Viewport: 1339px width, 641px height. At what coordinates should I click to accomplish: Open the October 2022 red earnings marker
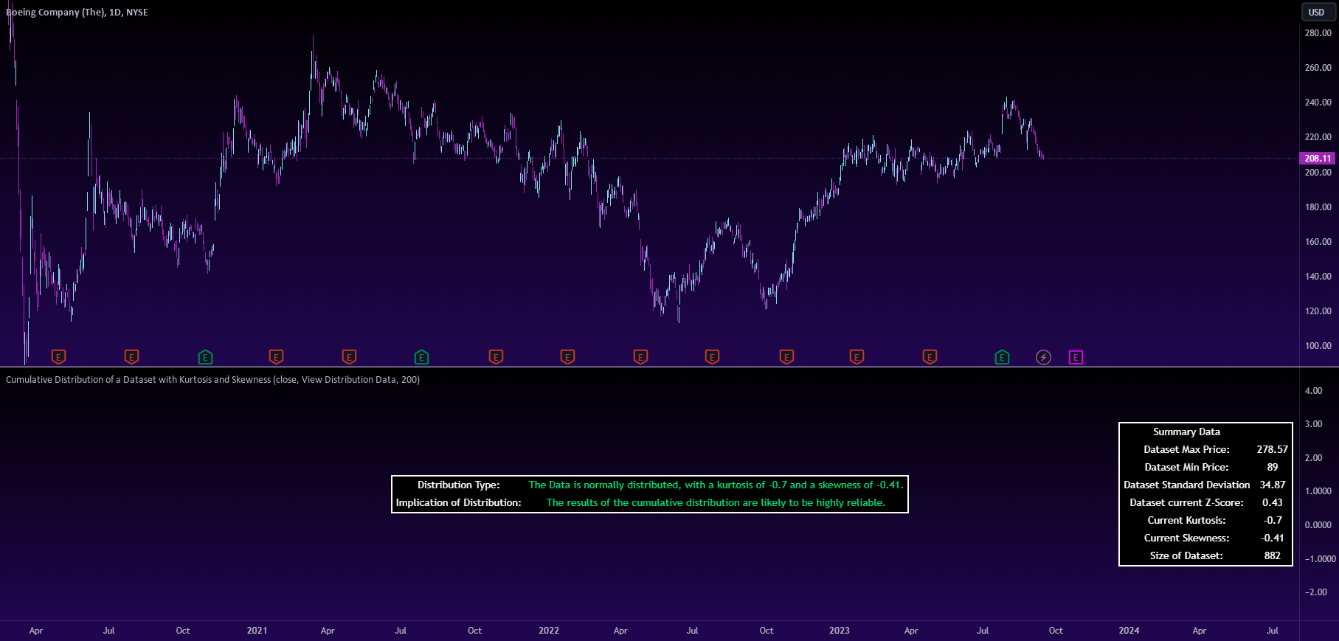(x=786, y=357)
